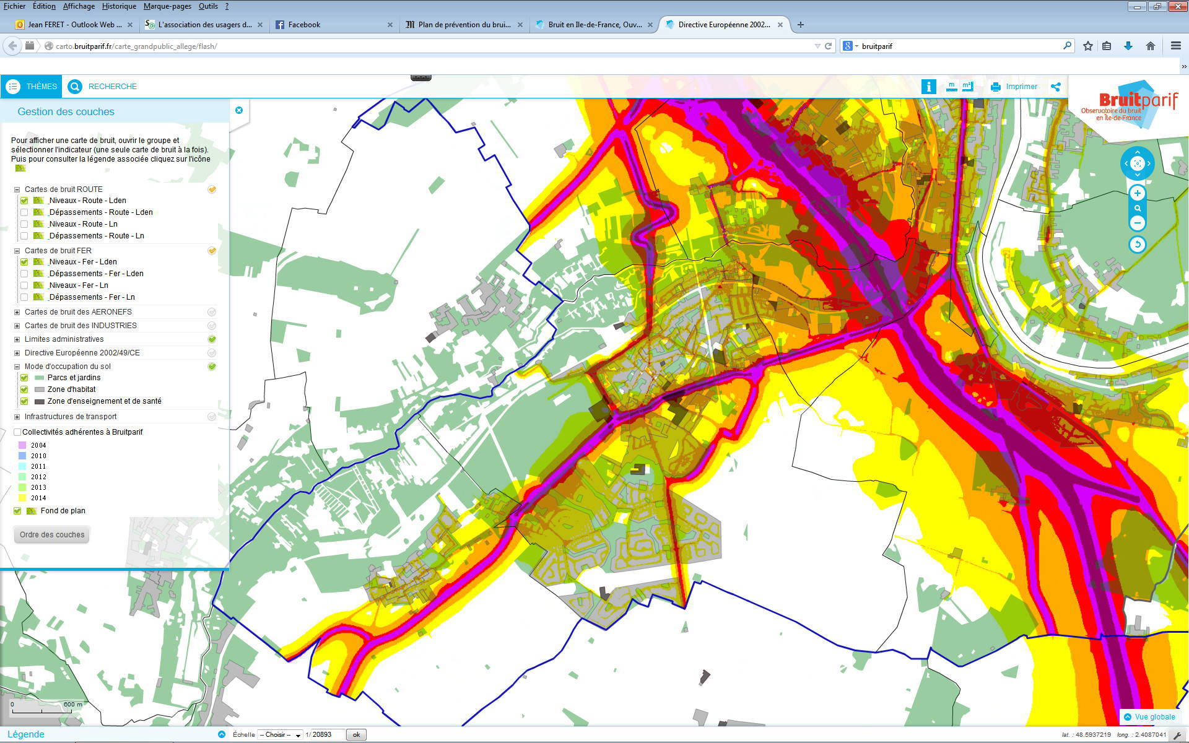
Task: Expand the Infrastructures de transport group
Action: pyautogui.click(x=15, y=416)
